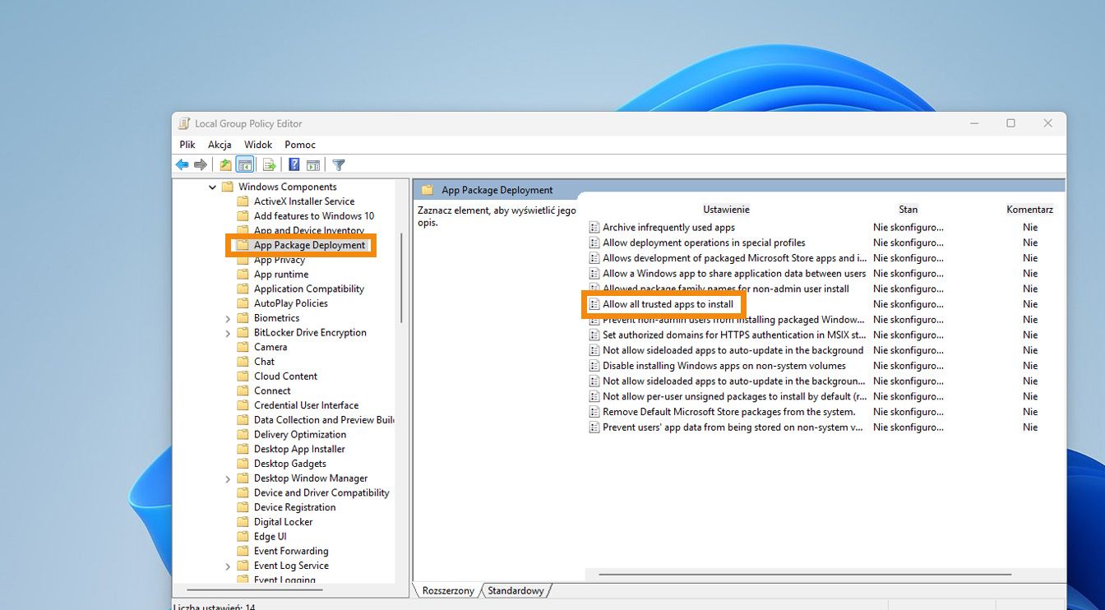Select the Chat folder in the tree
This screenshot has width=1105, height=610.
tap(264, 362)
